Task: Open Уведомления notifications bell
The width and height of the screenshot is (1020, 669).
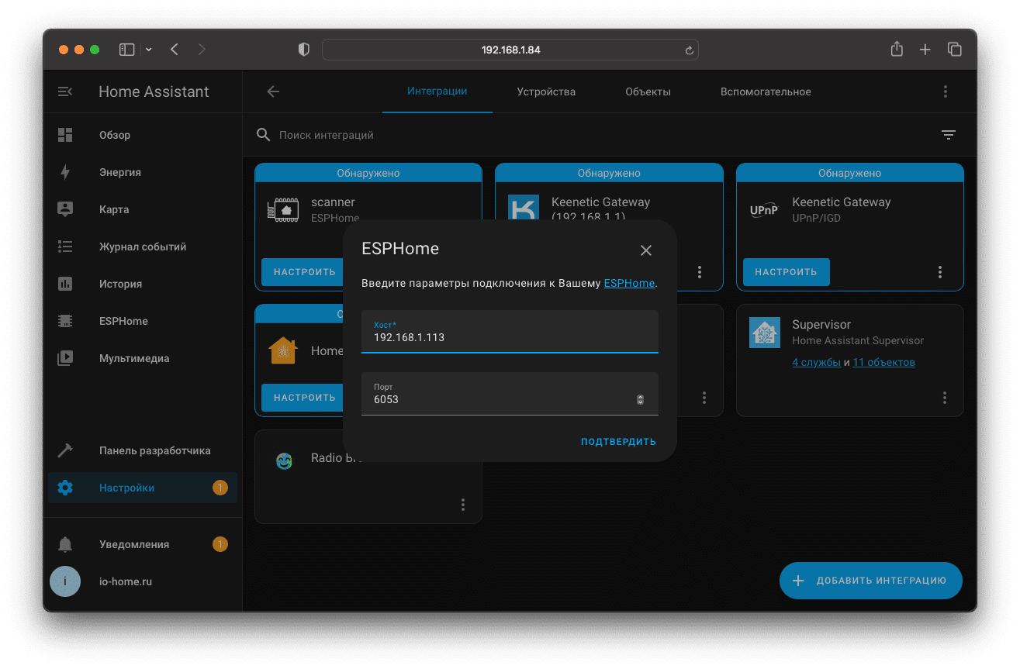Action: pyautogui.click(x=65, y=544)
